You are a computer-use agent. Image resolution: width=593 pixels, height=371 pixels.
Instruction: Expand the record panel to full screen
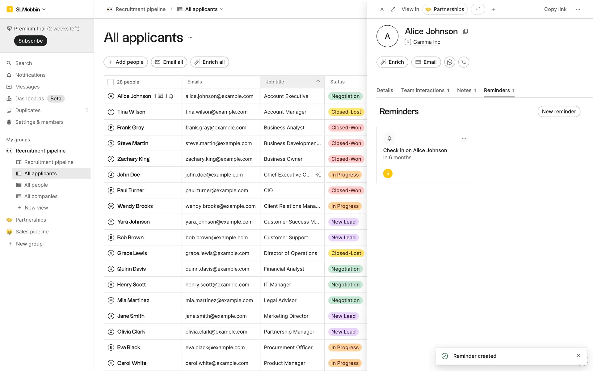point(393,9)
